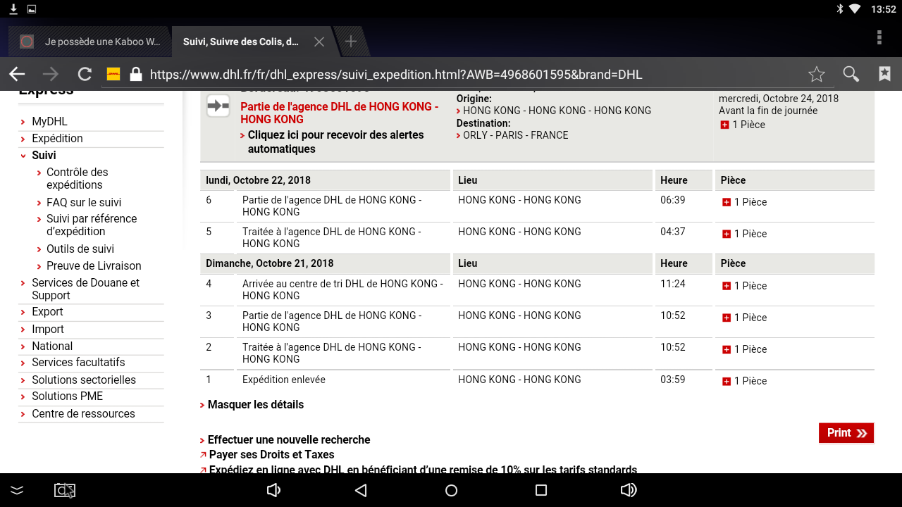
Task: Tap the Android recent apps square button
Action: pos(540,490)
